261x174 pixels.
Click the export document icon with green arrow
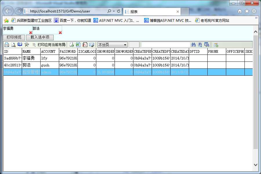click(72, 45)
